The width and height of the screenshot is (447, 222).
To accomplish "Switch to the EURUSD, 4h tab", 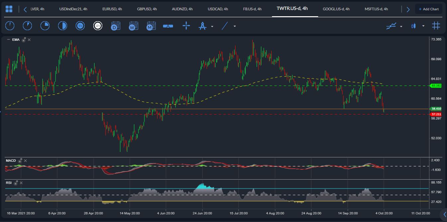I will 112,9.
